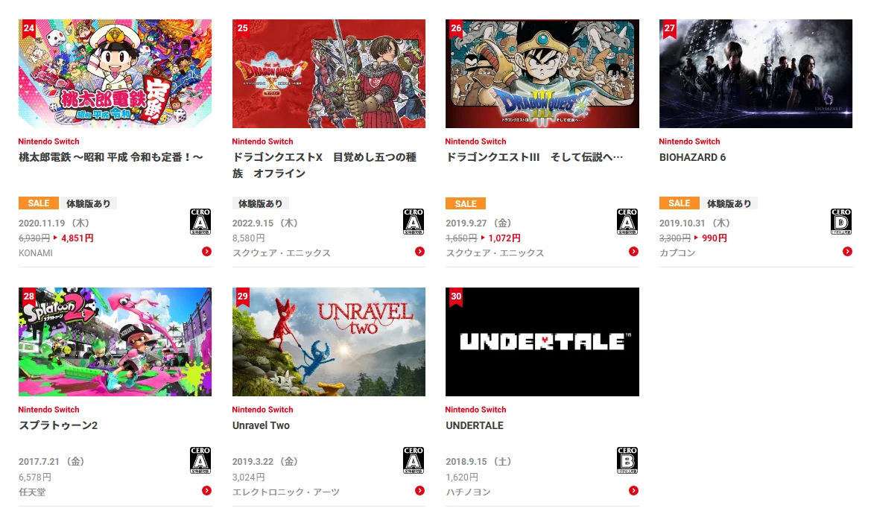The height and width of the screenshot is (514, 871).
Task: Click red arrow icon for BIOHAZARD 6 listing
Action: 847,252
